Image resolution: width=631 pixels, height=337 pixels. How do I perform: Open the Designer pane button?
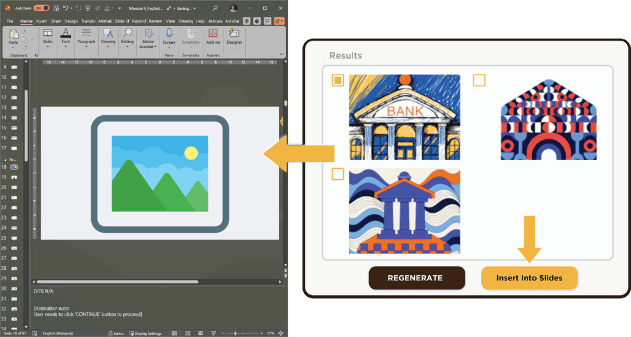pyautogui.click(x=234, y=36)
